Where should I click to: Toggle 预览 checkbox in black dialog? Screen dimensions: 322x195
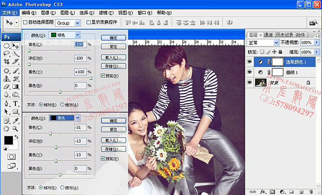click(x=103, y=158)
